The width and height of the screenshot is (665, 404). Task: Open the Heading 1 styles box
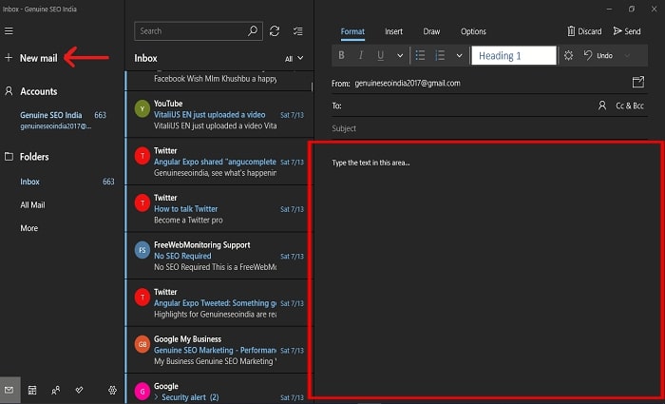click(x=514, y=55)
